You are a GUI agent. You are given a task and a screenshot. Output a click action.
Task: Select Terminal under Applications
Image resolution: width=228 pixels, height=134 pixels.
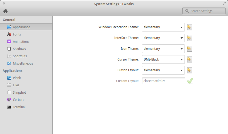tap(26, 107)
